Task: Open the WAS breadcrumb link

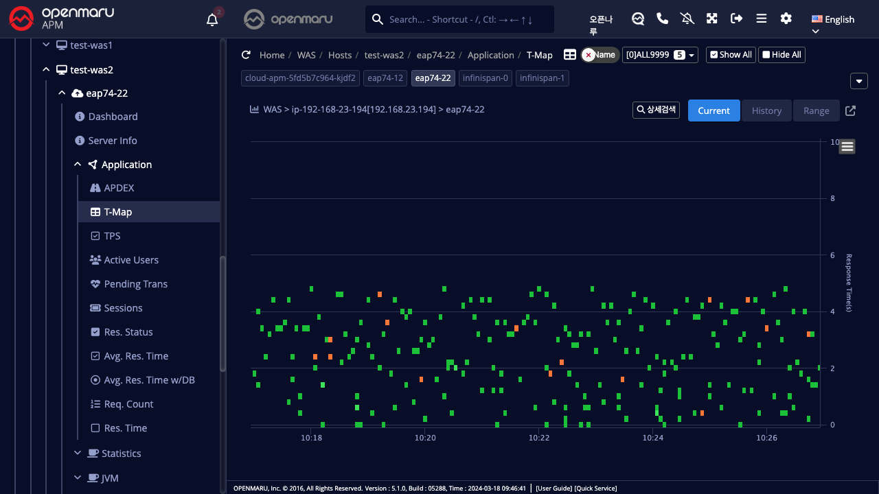Action: (306, 55)
